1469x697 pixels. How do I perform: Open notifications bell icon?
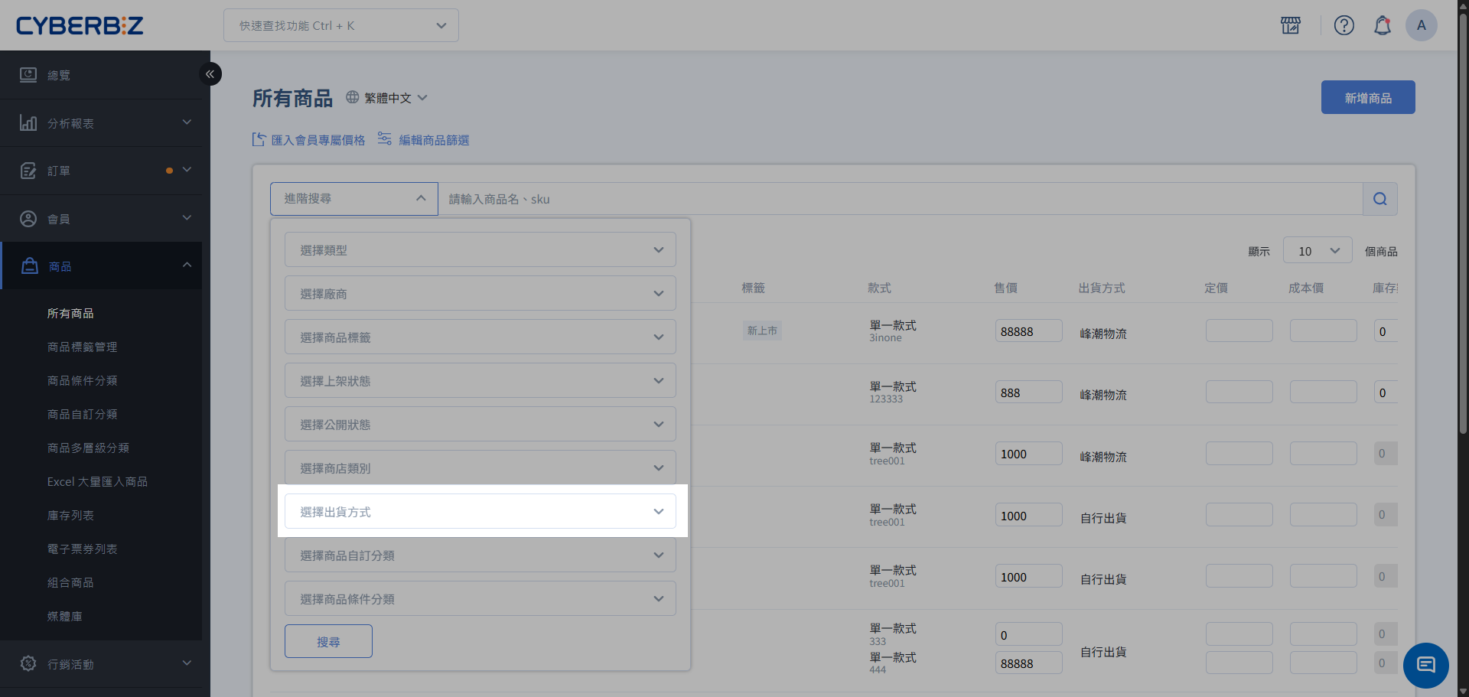(1383, 25)
